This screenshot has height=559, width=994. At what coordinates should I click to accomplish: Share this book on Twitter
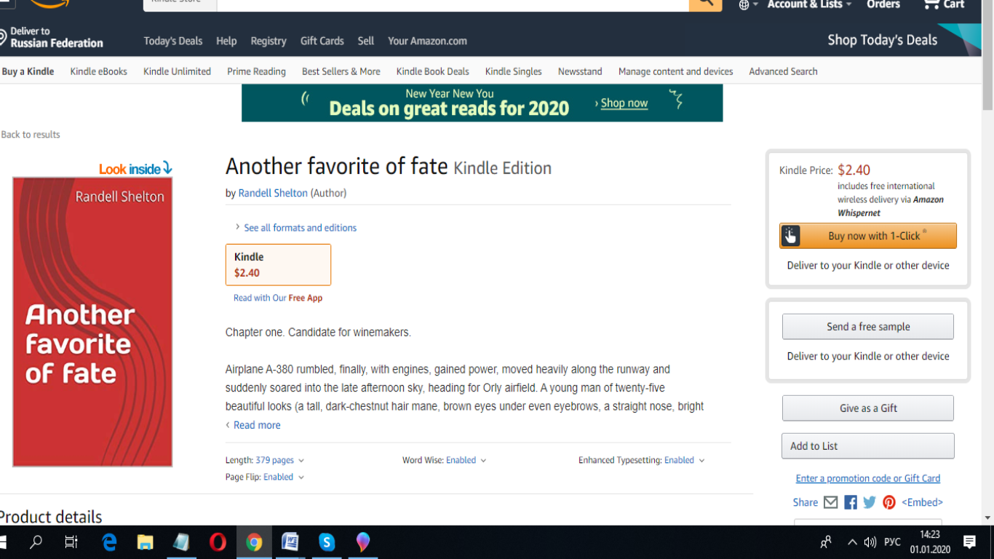870,502
